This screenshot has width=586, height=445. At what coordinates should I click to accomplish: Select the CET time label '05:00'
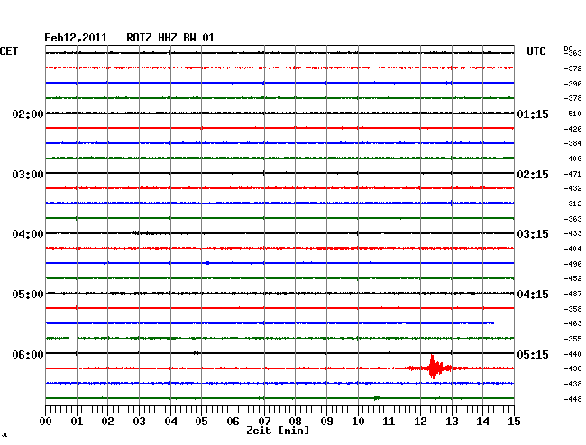click(x=28, y=295)
